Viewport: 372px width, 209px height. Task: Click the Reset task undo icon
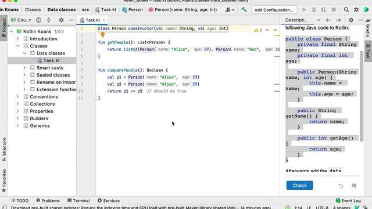(x=341, y=186)
